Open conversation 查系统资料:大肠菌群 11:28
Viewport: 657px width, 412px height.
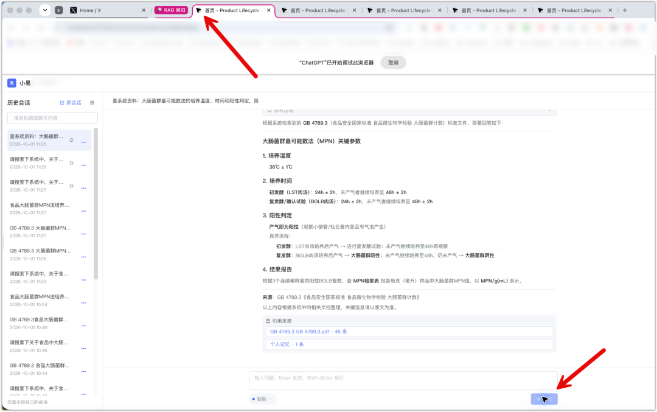(x=49, y=140)
